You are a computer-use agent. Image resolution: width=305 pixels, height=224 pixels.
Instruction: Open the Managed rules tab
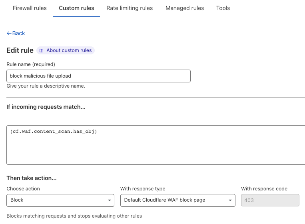(x=185, y=8)
